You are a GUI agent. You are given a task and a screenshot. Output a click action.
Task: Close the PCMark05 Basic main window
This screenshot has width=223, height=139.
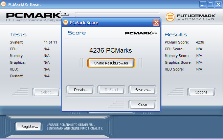[x=219, y=4]
